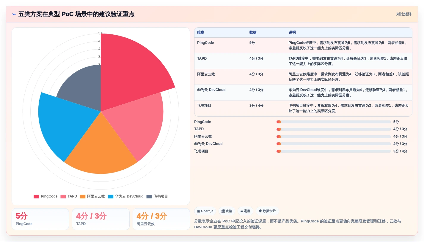Click the 说明 column header
This screenshot has height=242, width=424.
point(292,33)
